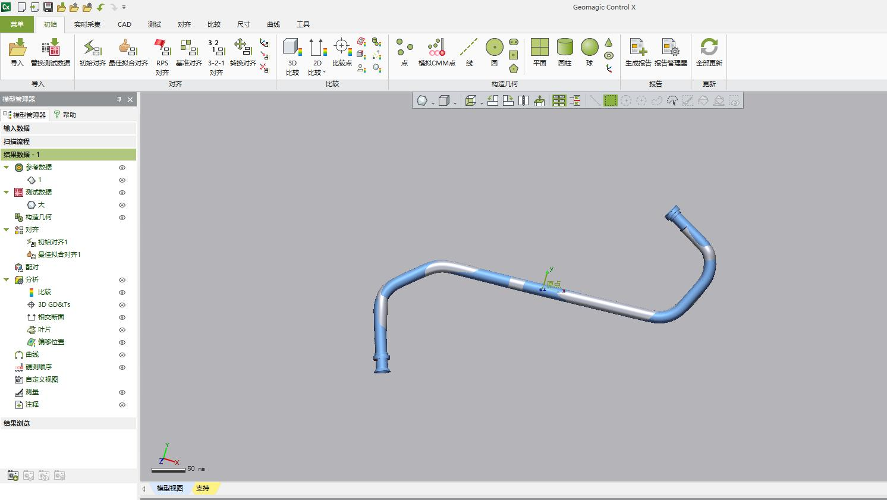The height and width of the screenshot is (500, 887).
Task: Open the quick access toolbar customize dropdown
Action: click(x=124, y=7)
